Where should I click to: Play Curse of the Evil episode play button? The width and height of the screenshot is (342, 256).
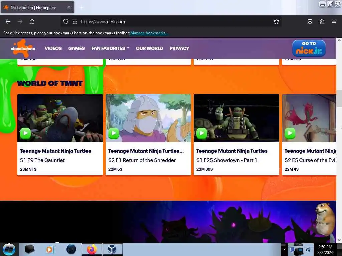[290, 133]
